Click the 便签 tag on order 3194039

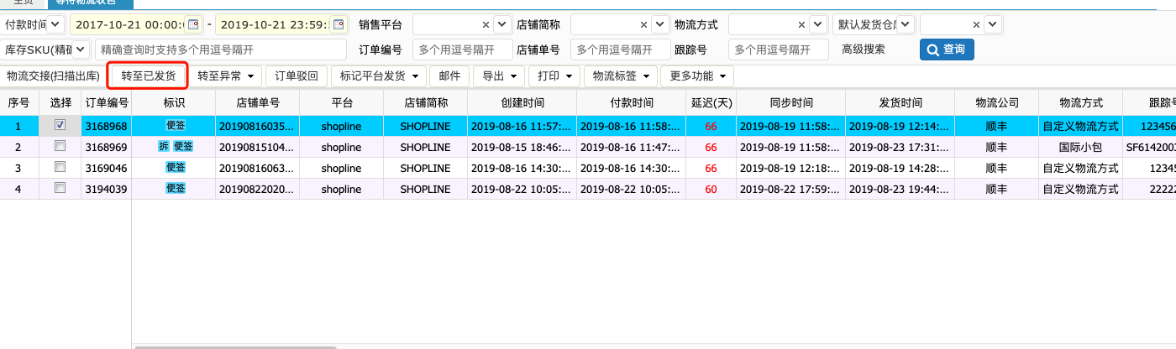[175, 188]
